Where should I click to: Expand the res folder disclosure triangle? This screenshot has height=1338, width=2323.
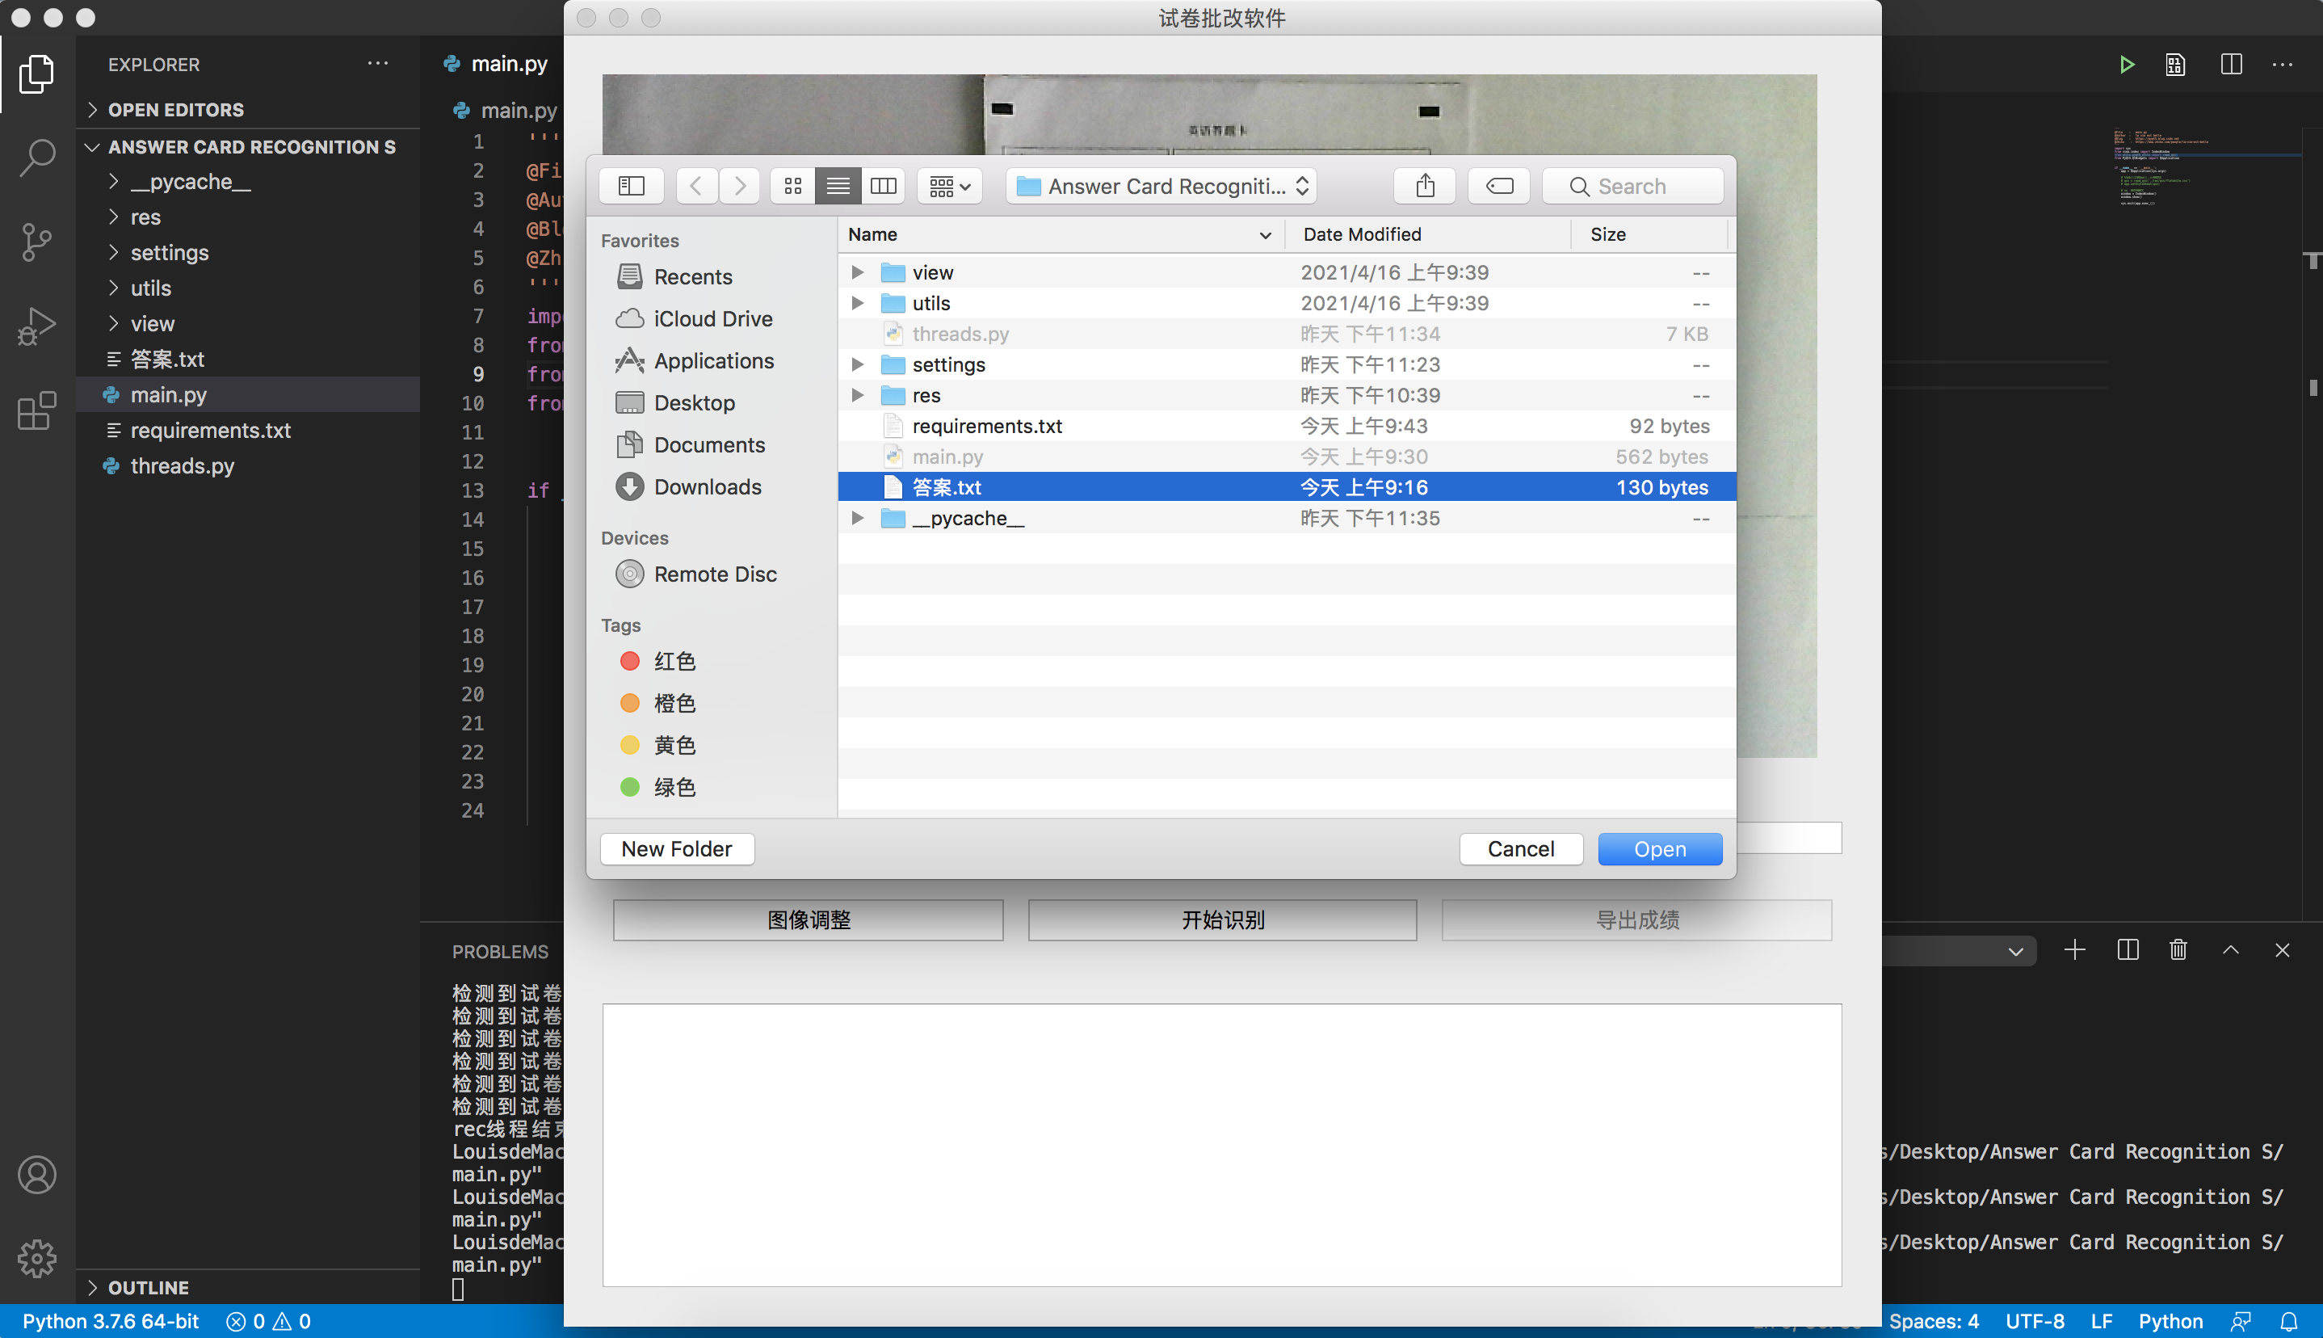click(857, 395)
